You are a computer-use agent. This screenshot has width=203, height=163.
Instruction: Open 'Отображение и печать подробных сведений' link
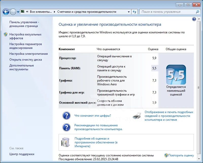click(169, 116)
